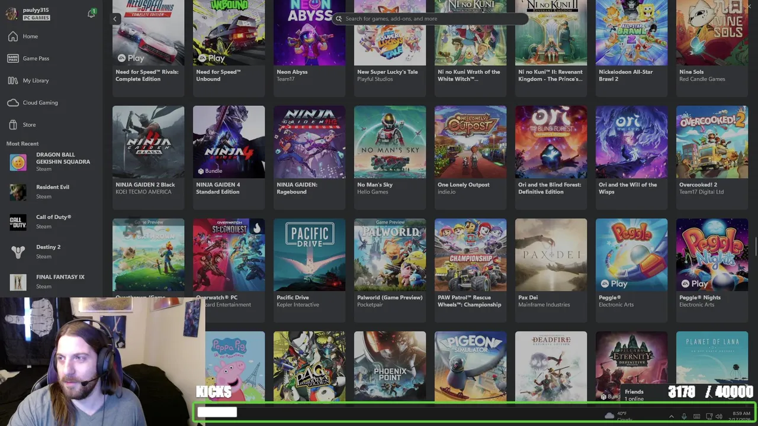
Task: Click the PC GAMES label under the username
Action: (36, 18)
